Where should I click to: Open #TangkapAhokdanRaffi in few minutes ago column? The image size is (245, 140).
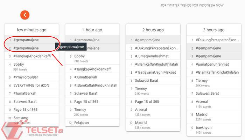32,56
